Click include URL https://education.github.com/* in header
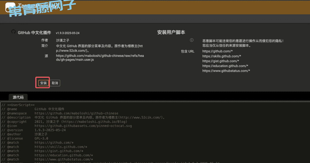The height and width of the screenshot is (163, 310). pyautogui.click(x=225, y=66)
